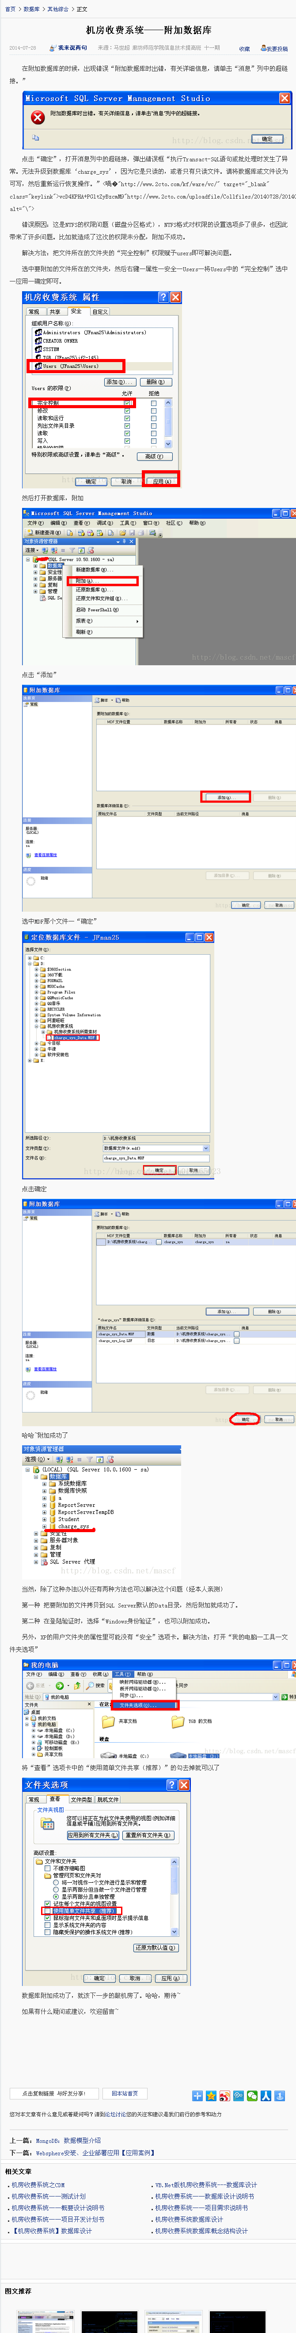Expand the Program Files folder in file tree
This screenshot has height=2333, width=296.
pyautogui.click(x=37, y=992)
